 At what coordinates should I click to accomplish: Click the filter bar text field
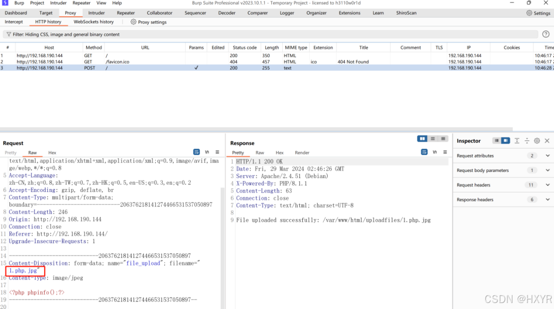tap(270, 34)
